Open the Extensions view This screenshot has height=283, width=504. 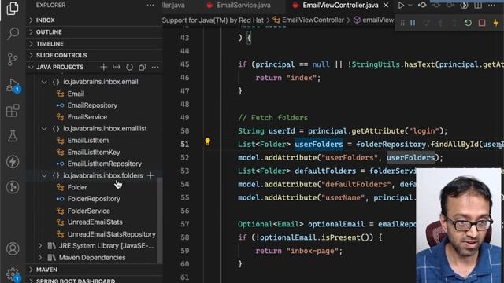pos(13,111)
